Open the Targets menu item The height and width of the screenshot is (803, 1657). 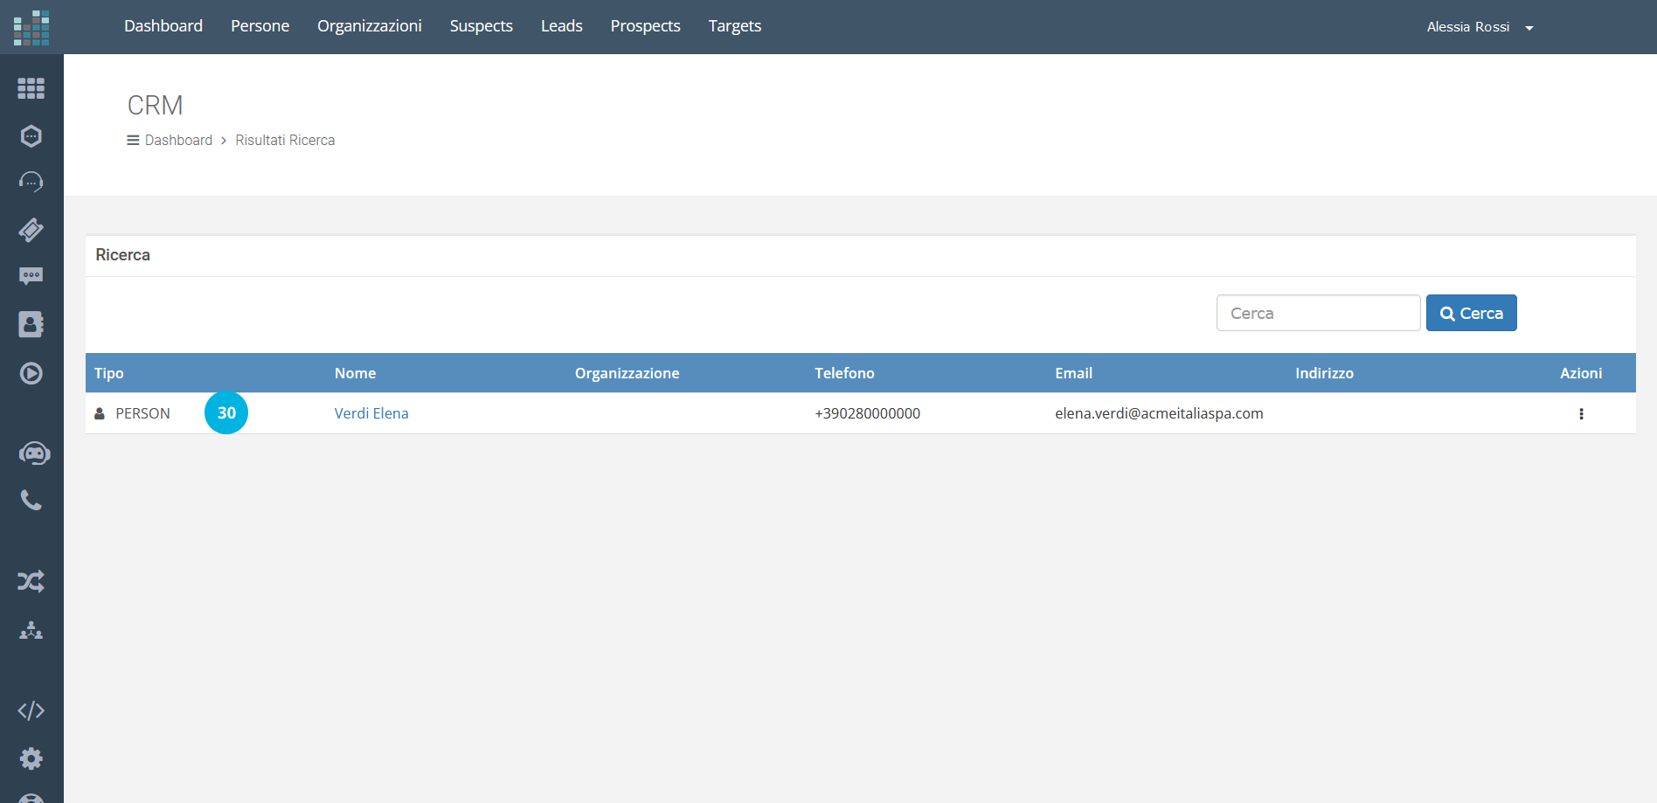735,26
